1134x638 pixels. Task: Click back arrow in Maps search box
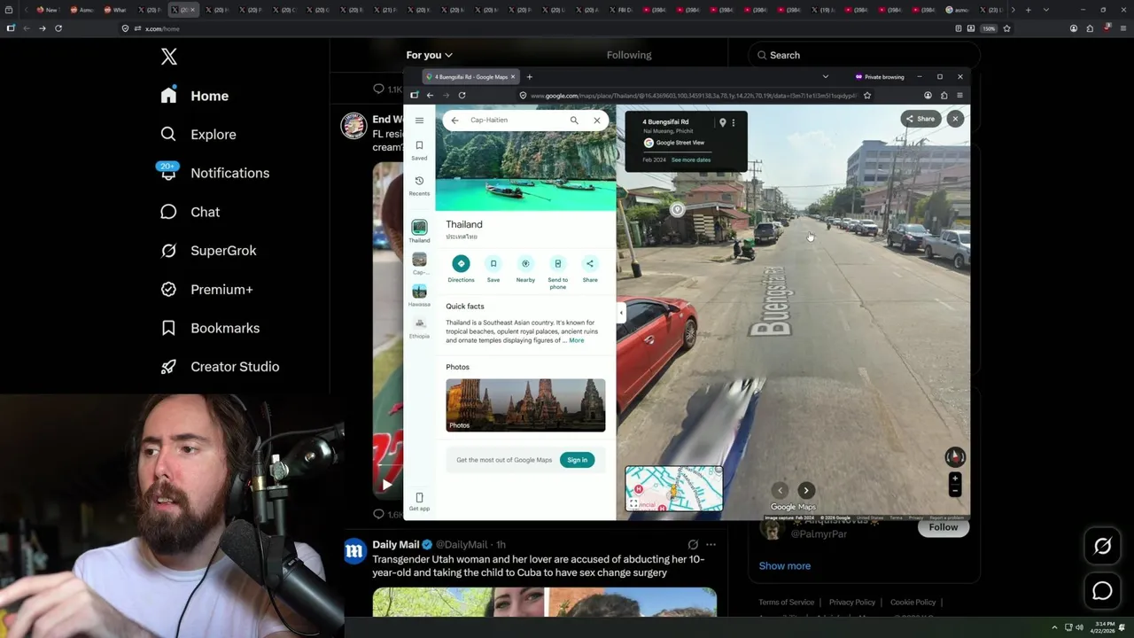point(454,121)
